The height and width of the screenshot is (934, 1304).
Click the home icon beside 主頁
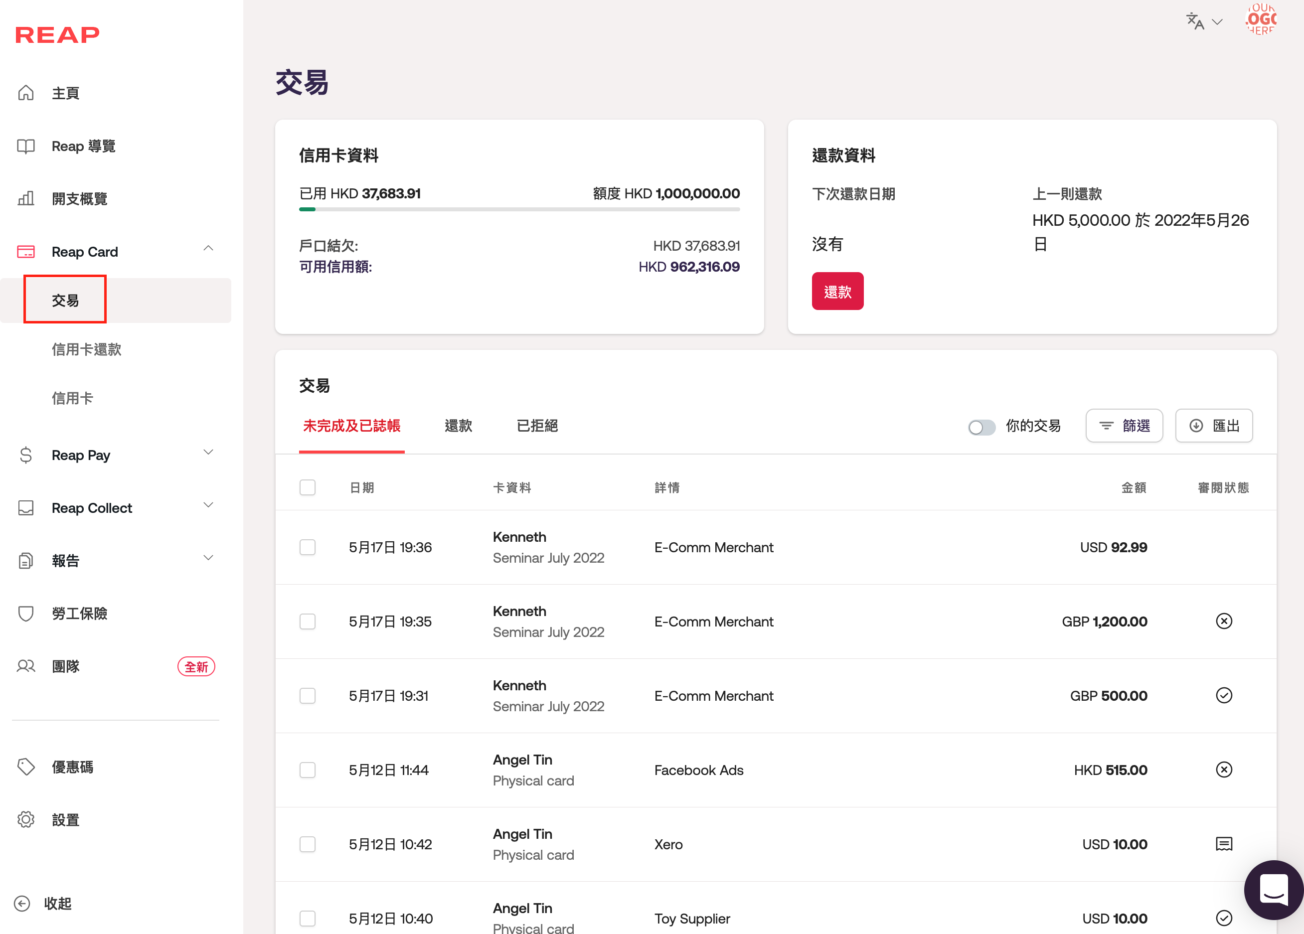pos(26,93)
